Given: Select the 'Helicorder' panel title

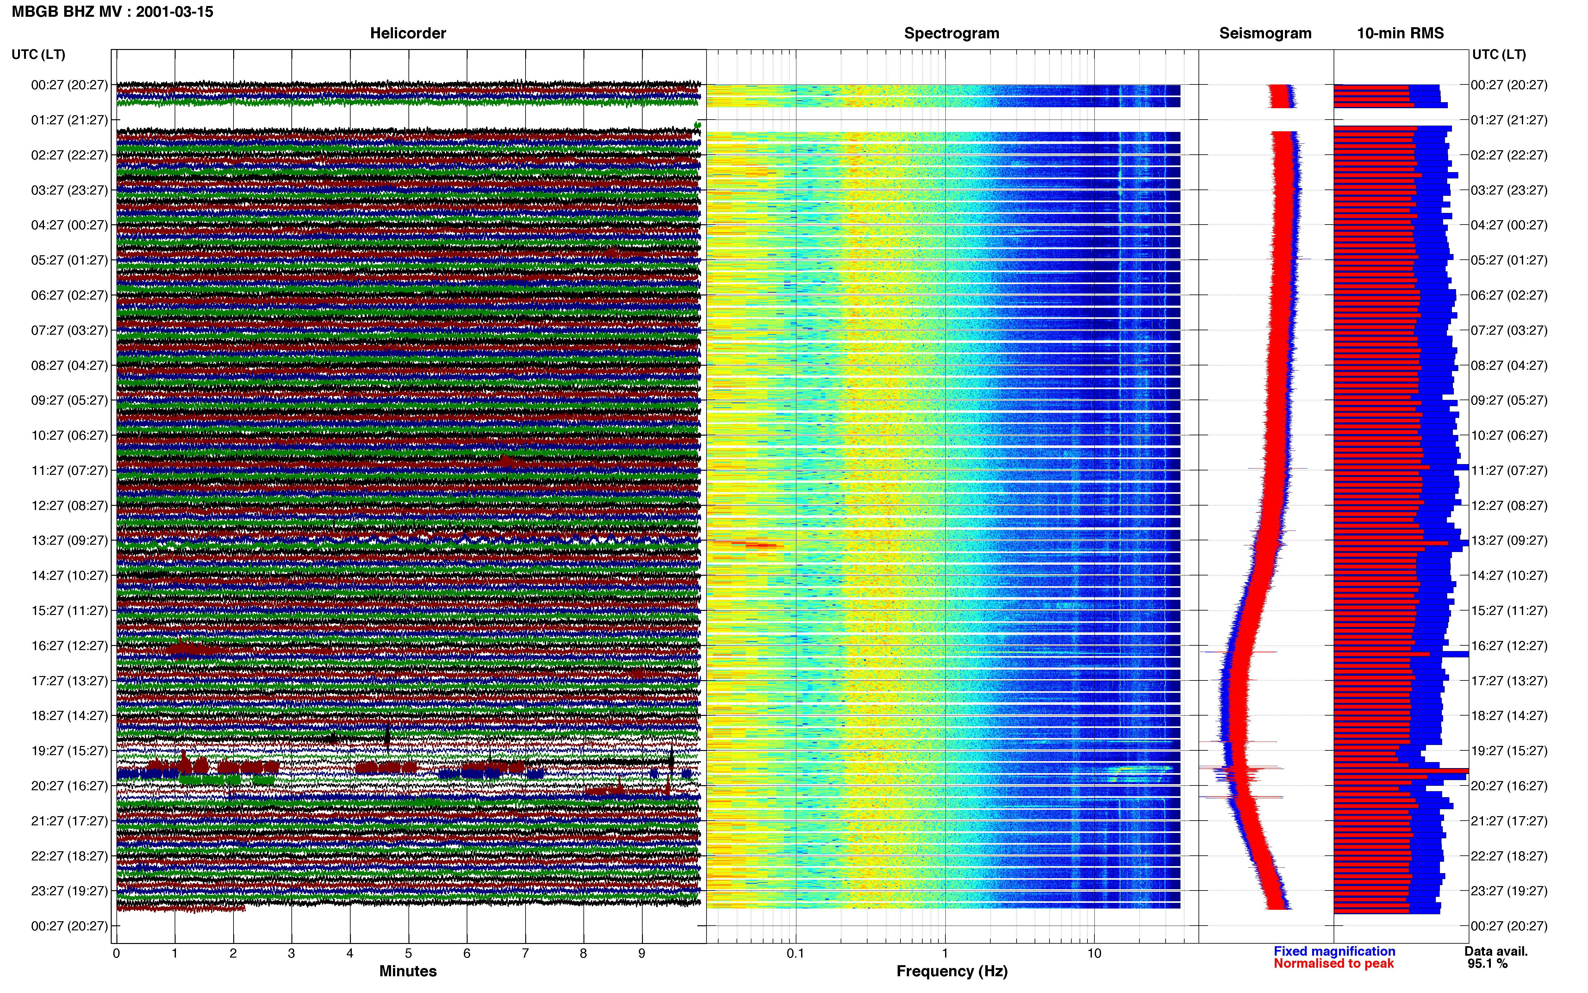Looking at the screenshot, I should click(x=408, y=34).
